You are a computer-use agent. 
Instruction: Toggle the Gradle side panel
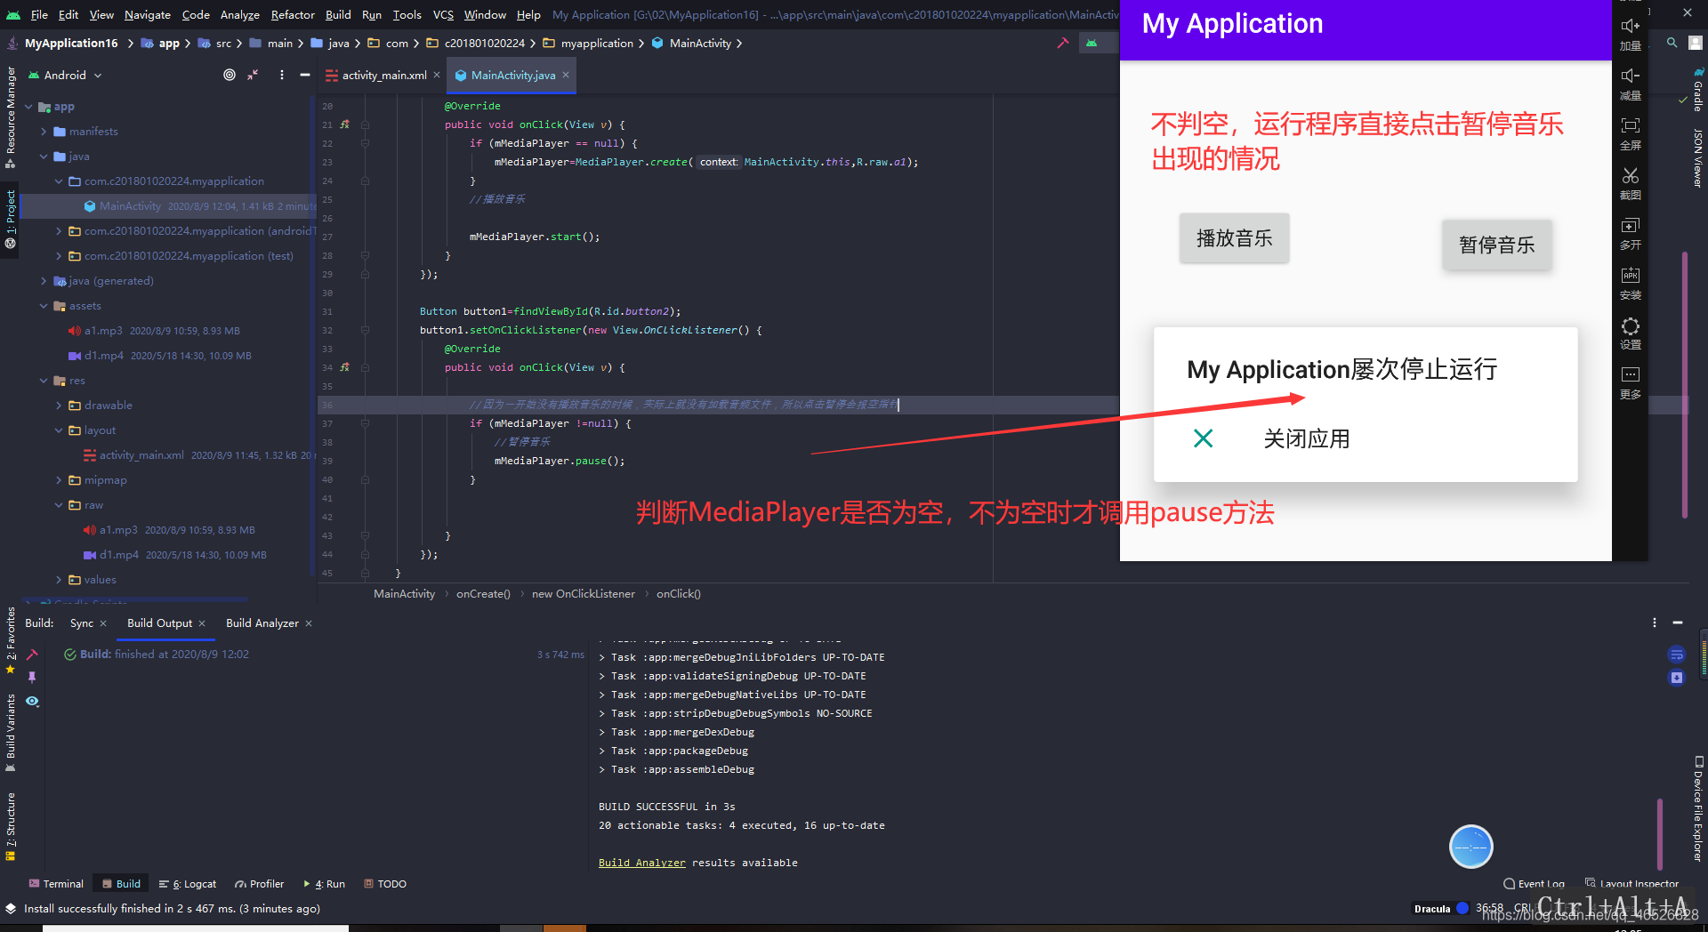click(x=1697, y=91)
